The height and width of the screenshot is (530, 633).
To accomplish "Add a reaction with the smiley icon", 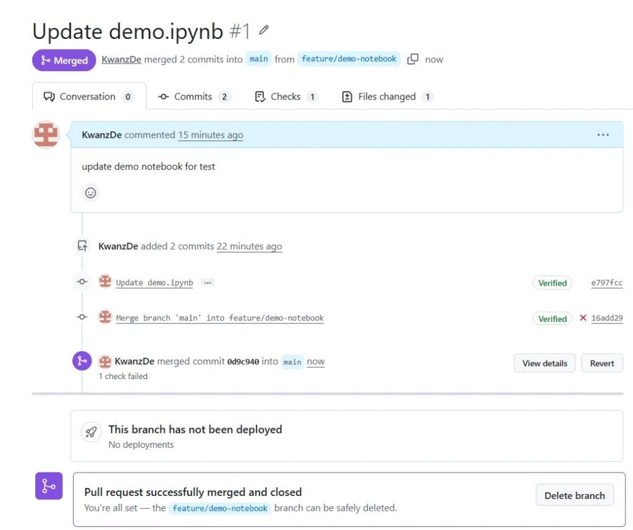I will pyautogui.click(x=91, y=193).
